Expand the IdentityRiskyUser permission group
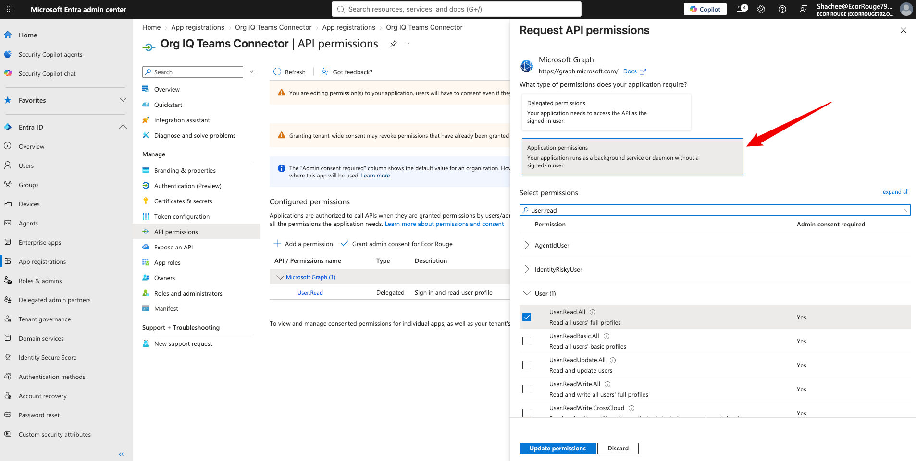The width and height of the screenshot is (916, 461). tap(527, 269)
